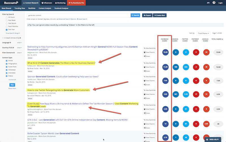Click the 12.6K total shares badge
The image size is (226, 142).
218,67
